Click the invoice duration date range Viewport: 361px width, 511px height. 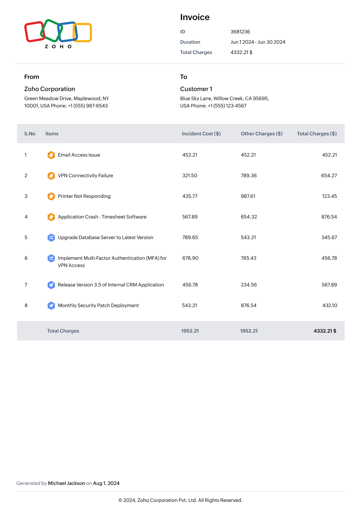[258, 42]
